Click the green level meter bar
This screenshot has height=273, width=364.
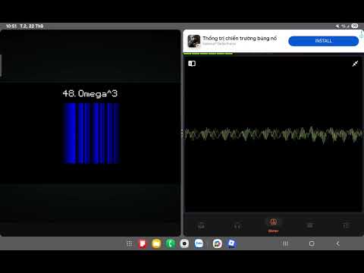click(x=208, y=54)
